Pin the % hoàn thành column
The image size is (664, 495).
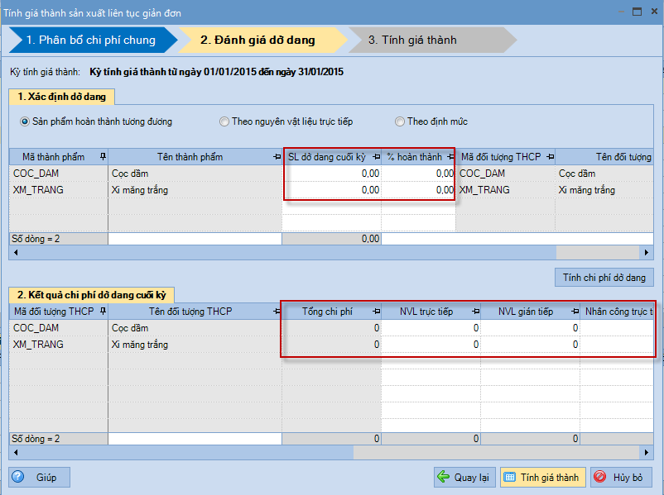click(x=450, y=157)
